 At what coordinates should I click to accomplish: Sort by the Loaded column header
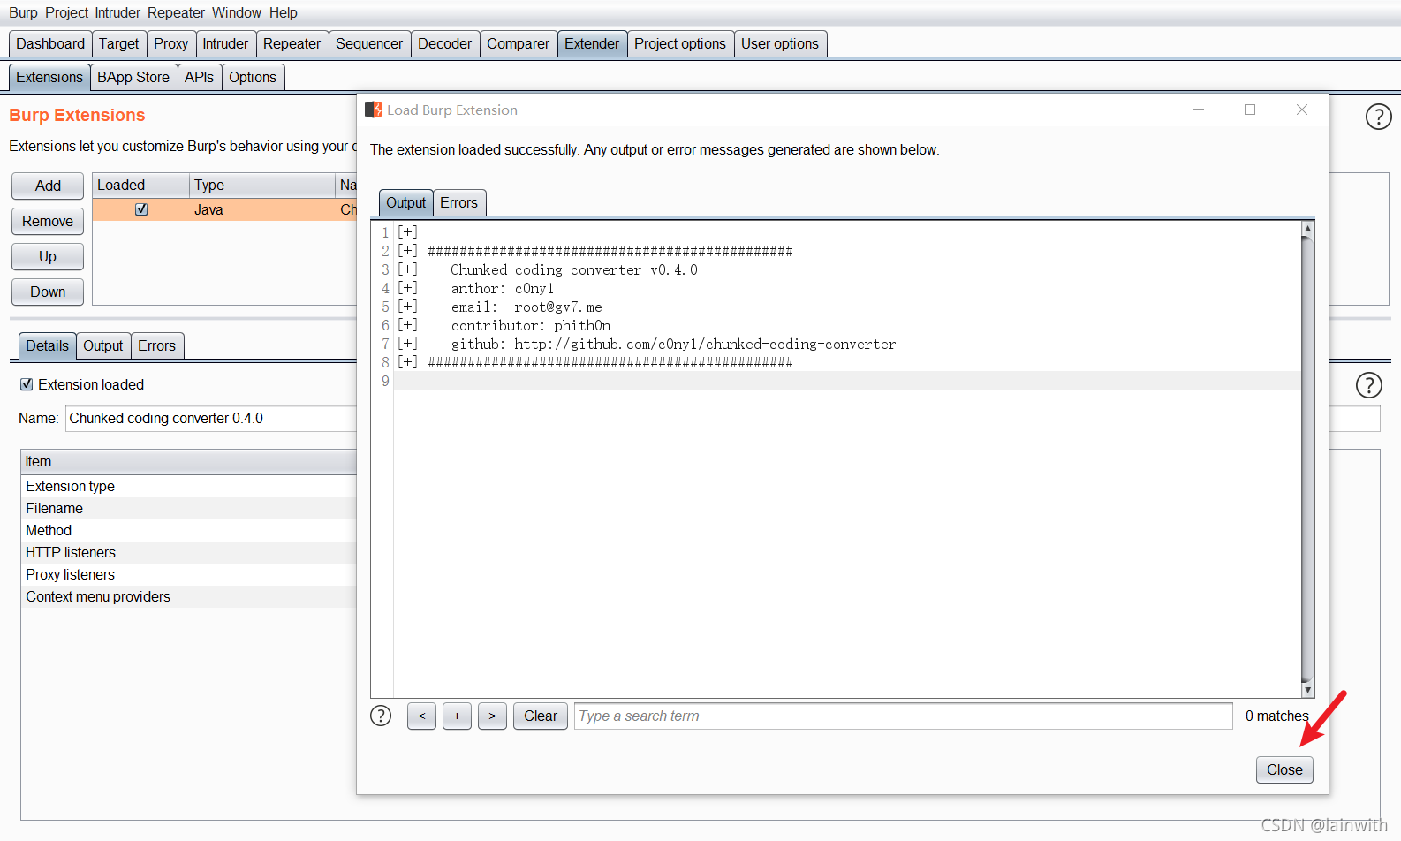click(141, 186)
